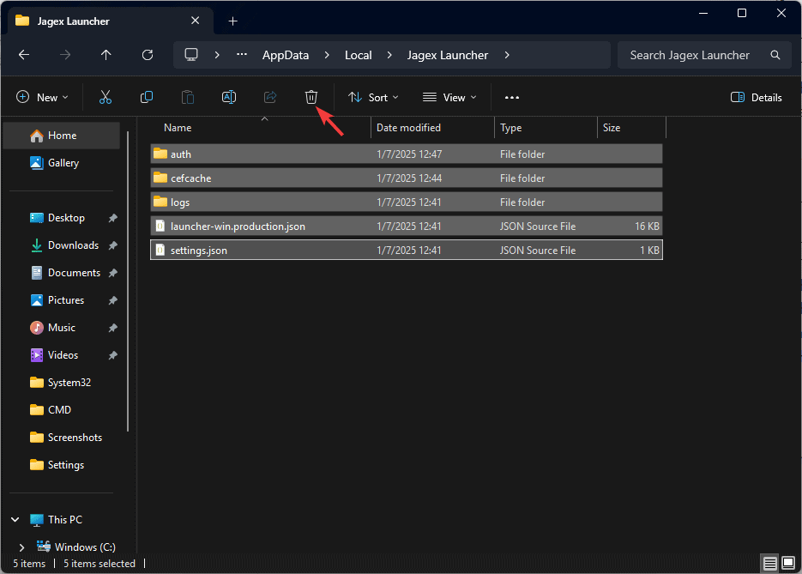Open the See more ellipsis menu
Image resolution: width=802 pixels, height=574 pixels.
[x=512, y=97]
